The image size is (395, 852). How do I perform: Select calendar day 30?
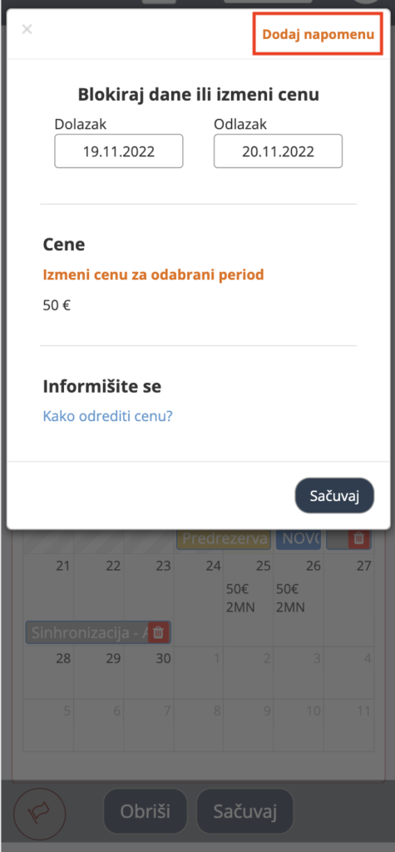coord(148,671)
